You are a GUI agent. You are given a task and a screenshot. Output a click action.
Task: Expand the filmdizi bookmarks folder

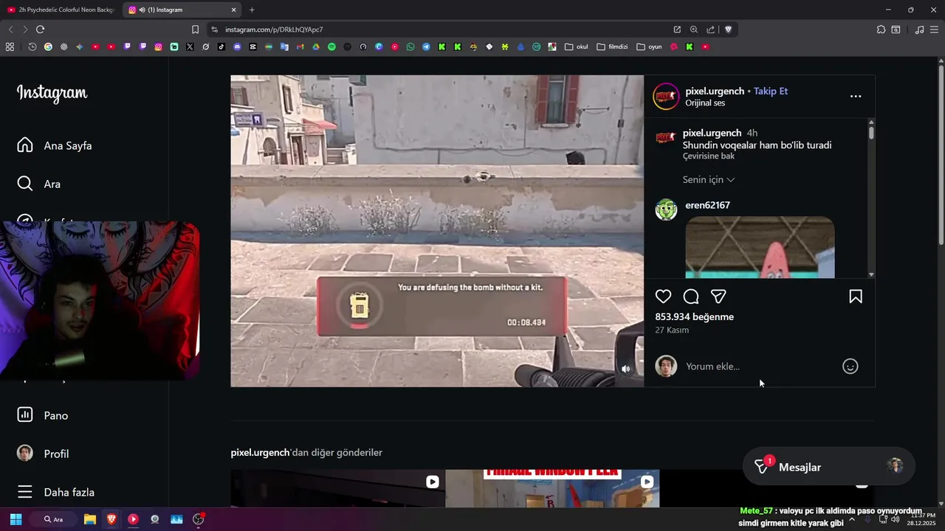tap(613, 46)
